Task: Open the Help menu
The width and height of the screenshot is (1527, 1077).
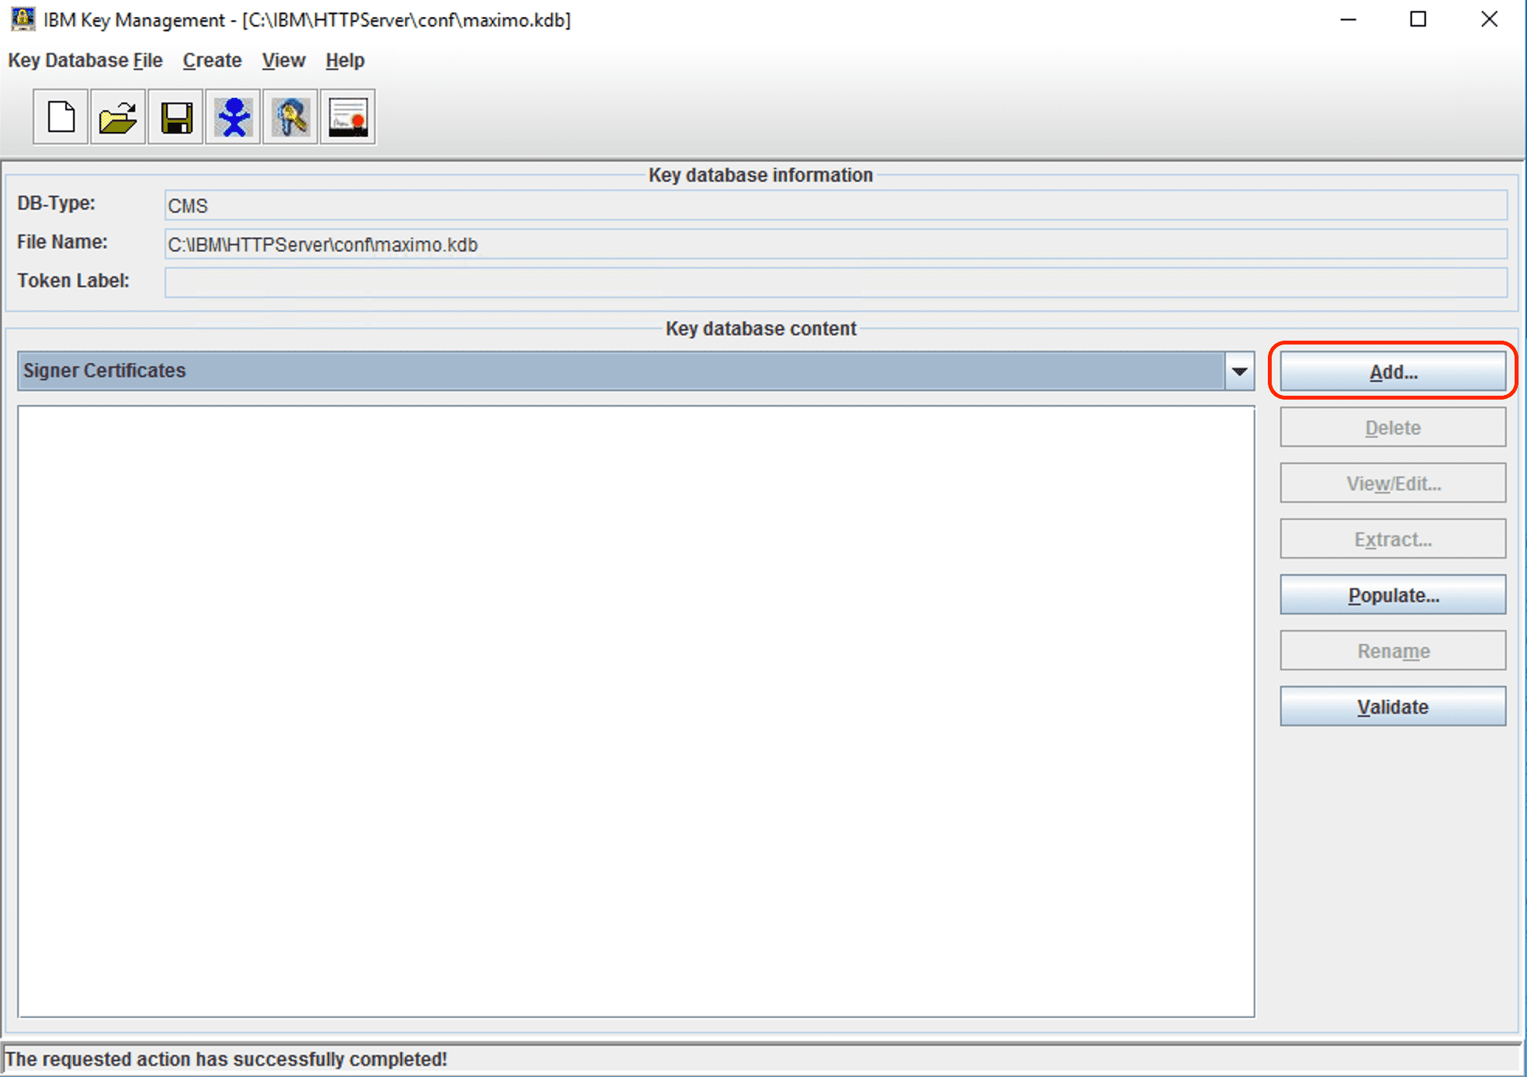Action: [345, 61]
